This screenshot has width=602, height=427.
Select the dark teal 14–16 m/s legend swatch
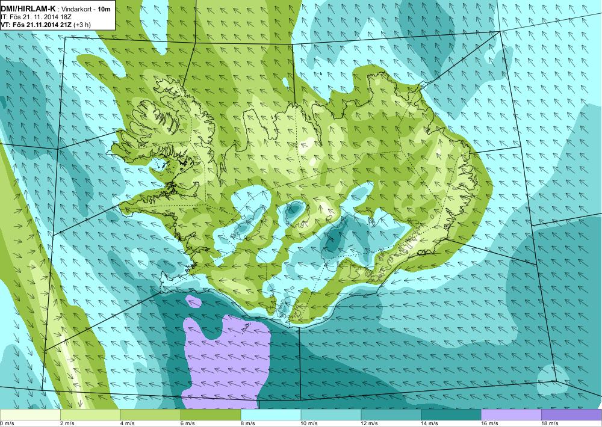(451, 415)
